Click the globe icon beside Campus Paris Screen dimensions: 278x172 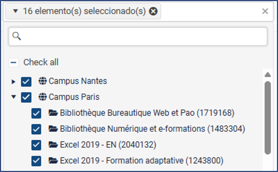pyautogui.click(x=43, y=97)
